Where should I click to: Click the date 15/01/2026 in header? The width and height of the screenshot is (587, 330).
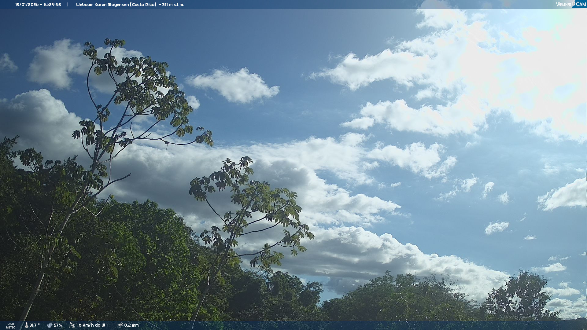point(26,5)
